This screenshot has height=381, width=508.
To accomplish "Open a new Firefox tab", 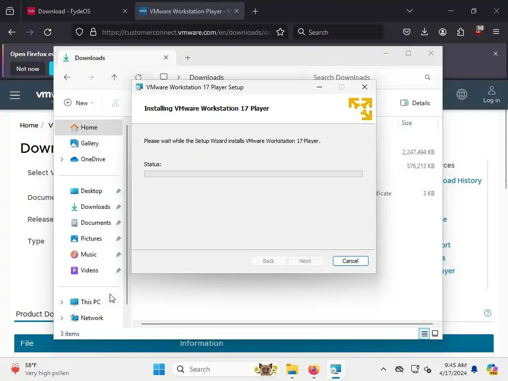I will pos(255,11).
